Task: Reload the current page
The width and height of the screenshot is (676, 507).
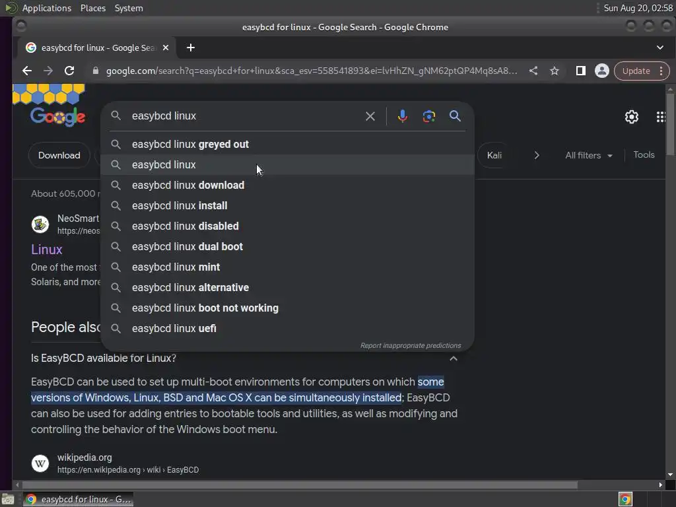Action: (69, 71)
